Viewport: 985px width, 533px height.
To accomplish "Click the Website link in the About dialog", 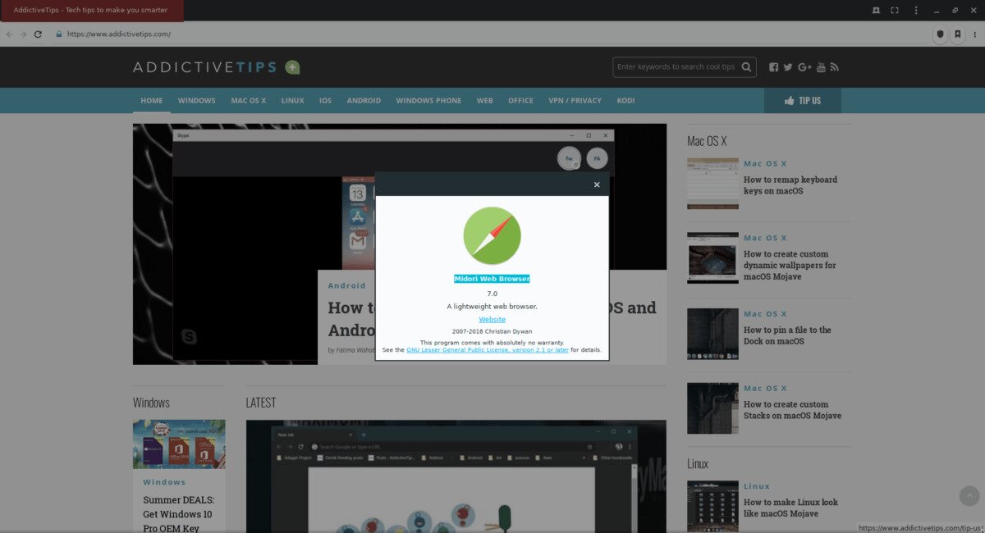I will (x=492, y=319).
